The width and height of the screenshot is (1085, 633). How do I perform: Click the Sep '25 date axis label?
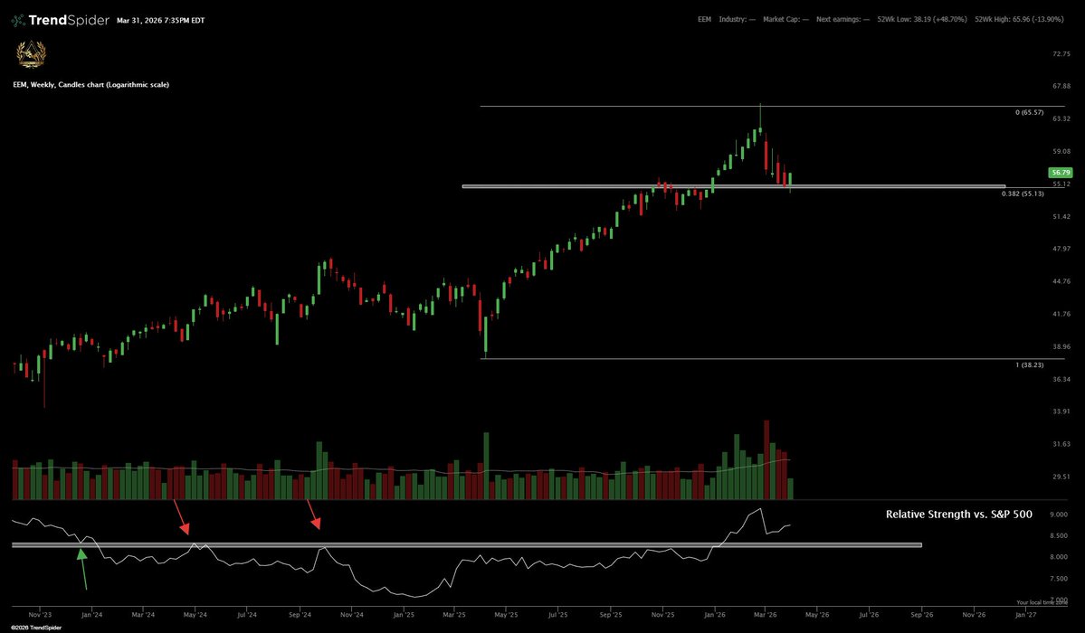[x=611, y=614]
